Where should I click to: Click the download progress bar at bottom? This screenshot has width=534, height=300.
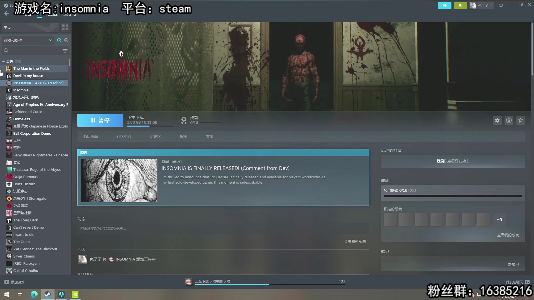click(270, 285)
